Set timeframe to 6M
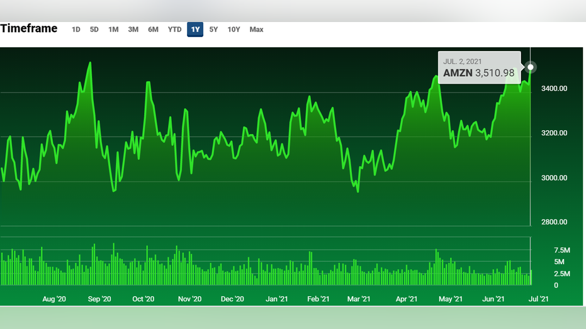This screenshot has width=586, height=329. click(x=153, y=30)
